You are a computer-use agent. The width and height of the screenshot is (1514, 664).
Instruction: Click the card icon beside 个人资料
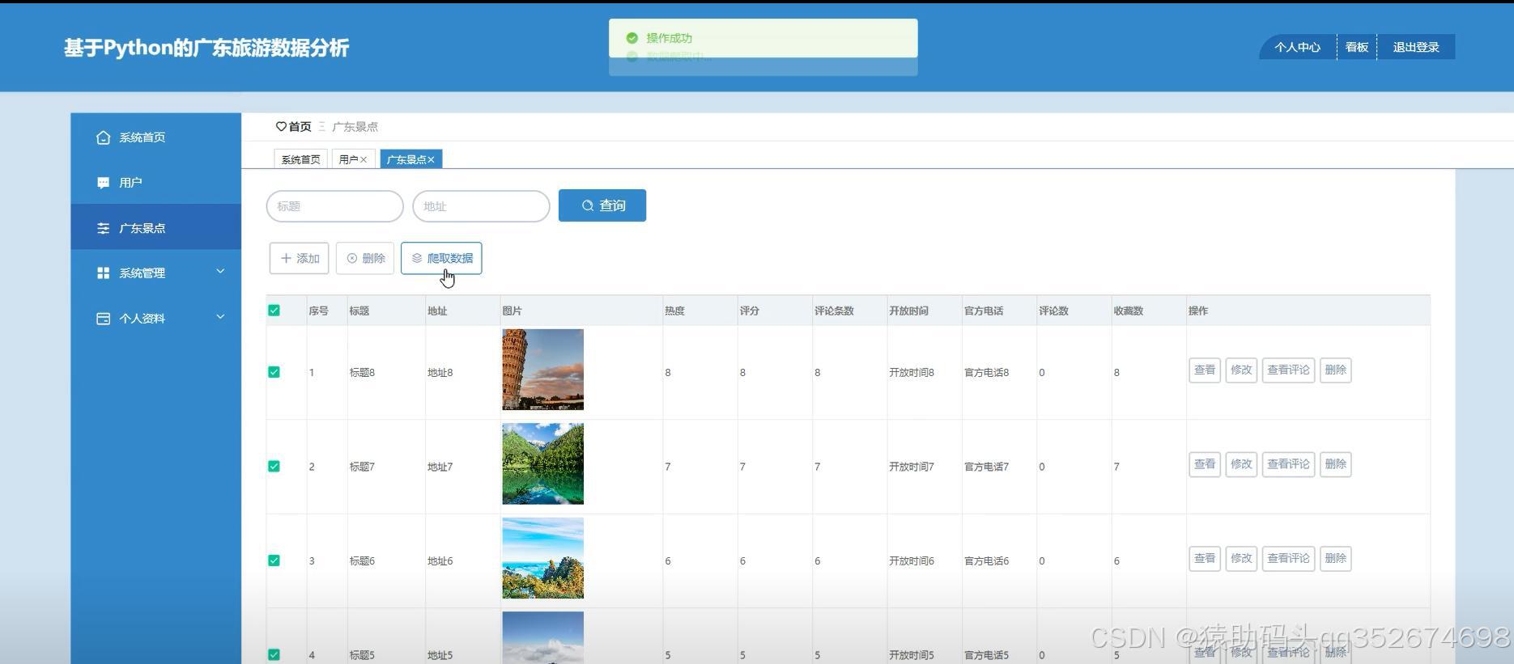click(103, 319)
